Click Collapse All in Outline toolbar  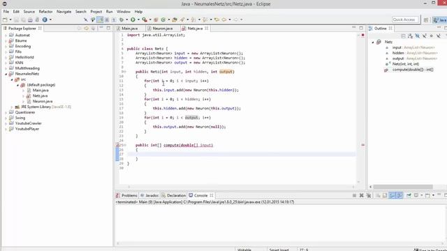click(404, 36)
